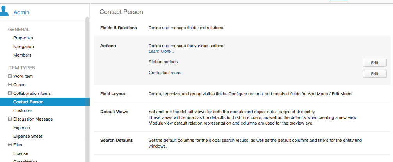This screenshot has width=393, height=162.
Task: Click the Contact Person page heading
Action: 121,12
